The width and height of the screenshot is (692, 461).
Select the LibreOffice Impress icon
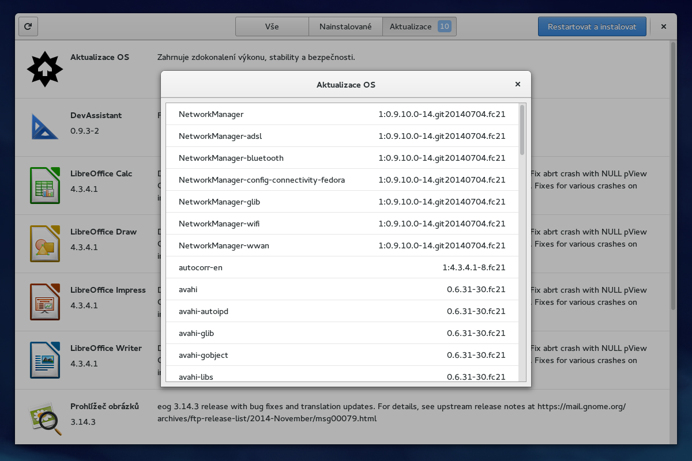pyautogui.click(x=45, y=301)
